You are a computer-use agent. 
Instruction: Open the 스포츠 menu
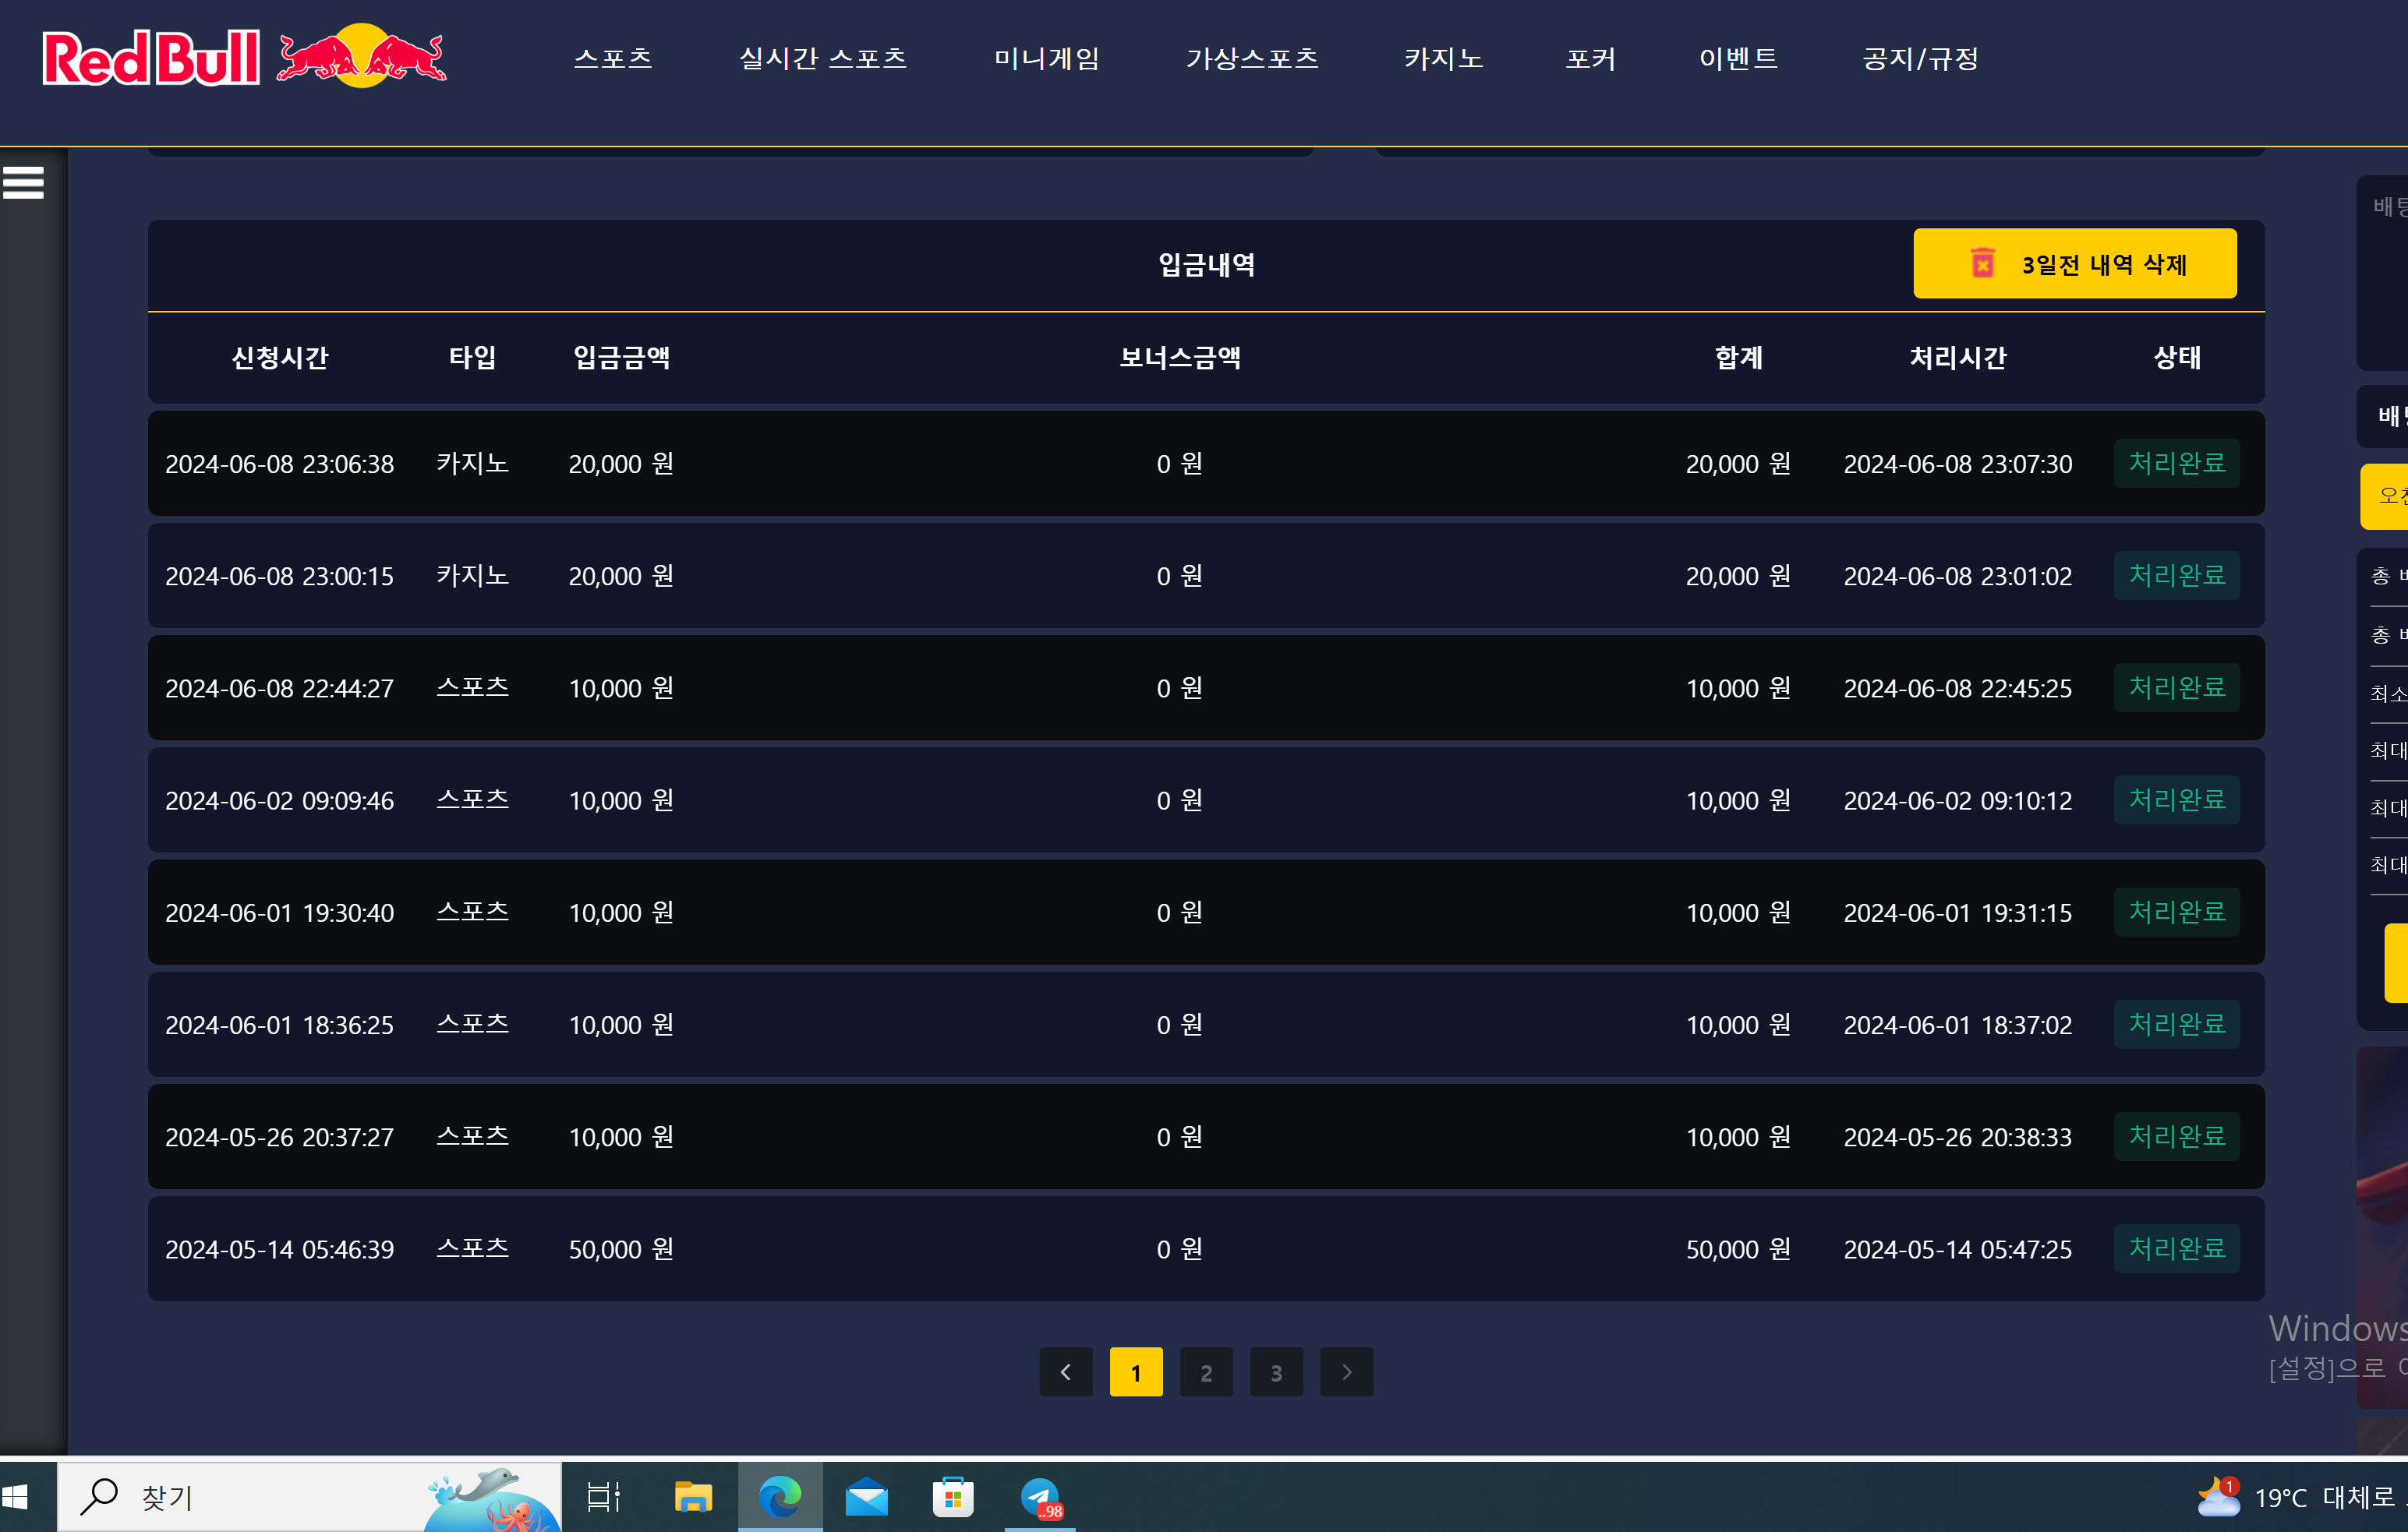coord(613,59)
